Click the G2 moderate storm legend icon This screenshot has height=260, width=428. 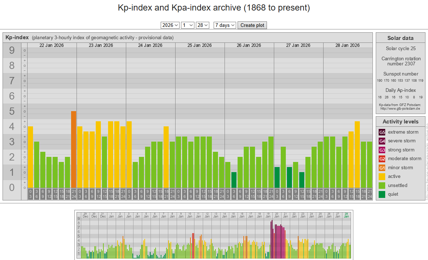coord(382,159)
